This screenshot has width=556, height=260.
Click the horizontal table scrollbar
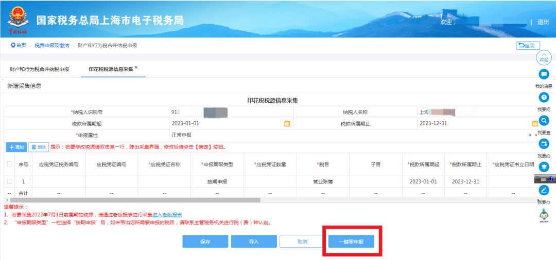[x=135, y=200]
